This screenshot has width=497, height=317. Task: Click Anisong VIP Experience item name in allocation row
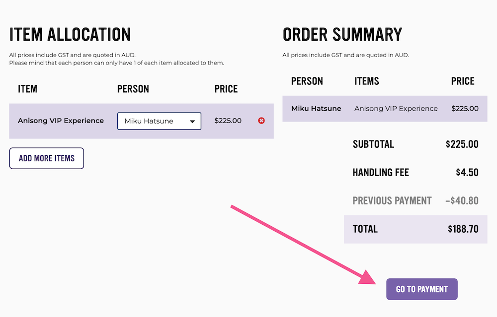61,121
